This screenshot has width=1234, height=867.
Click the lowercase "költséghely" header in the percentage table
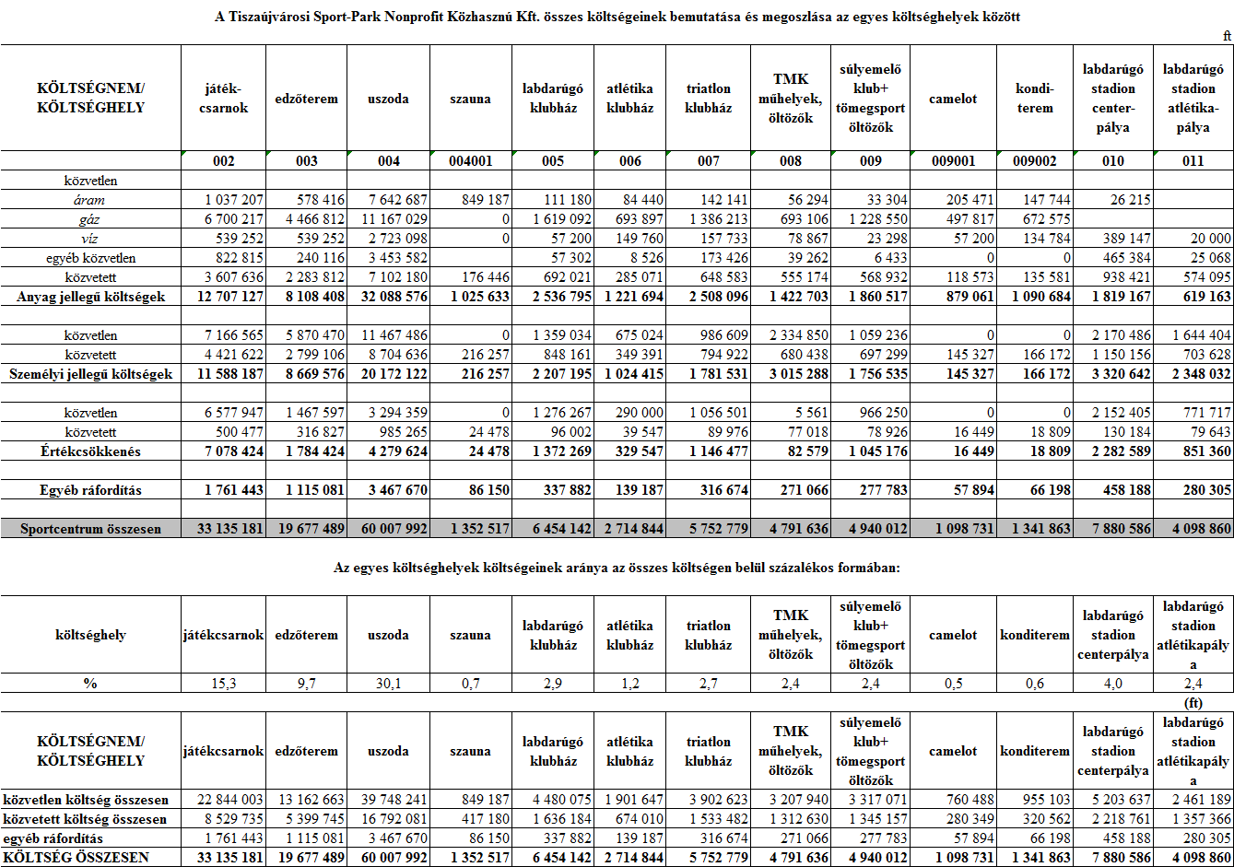(x=90, y=635)
